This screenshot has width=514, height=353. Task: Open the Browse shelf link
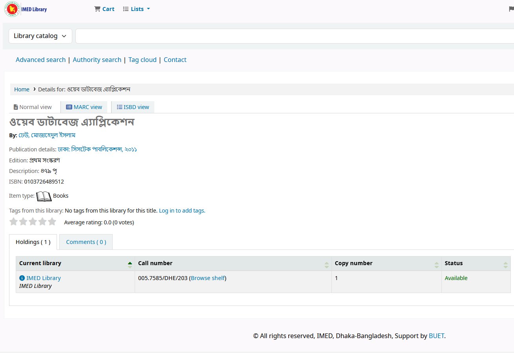208,278
